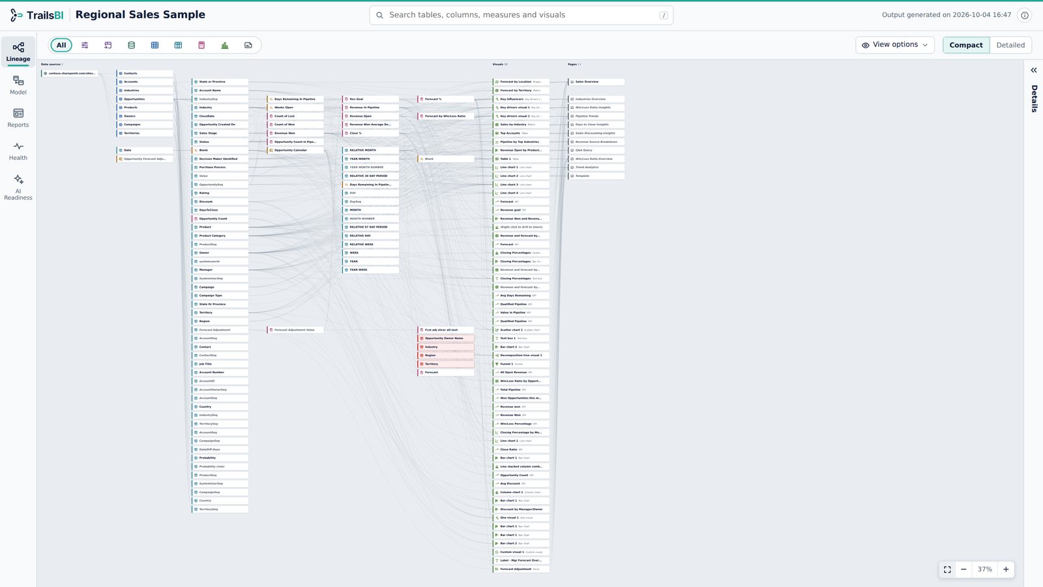1043x587 pixels.
Task: Open output info icon beside timestamp
Action: [x=1025, y=15]
